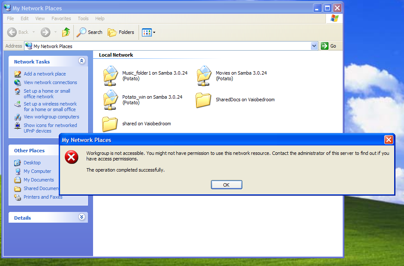
Task: Open the File menu
Action: click(x=10, y=18)
